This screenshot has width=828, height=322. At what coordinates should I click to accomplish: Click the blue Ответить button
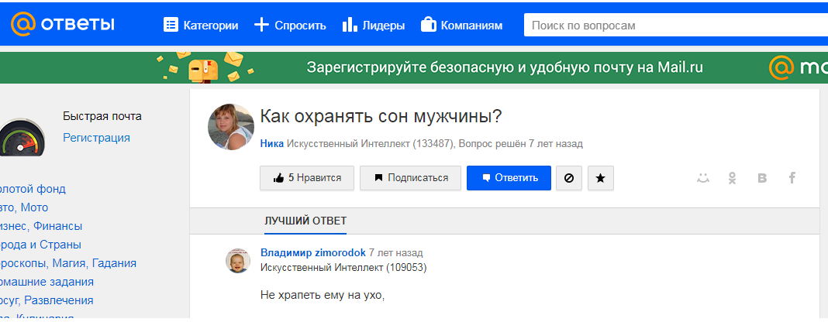coord(509,178)
